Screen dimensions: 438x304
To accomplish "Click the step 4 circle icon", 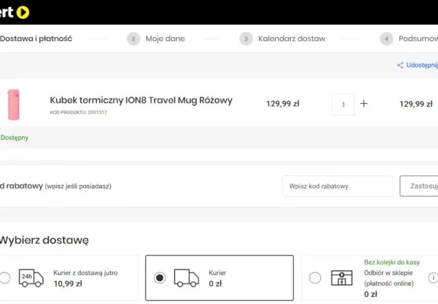I will [x=387, y=39].
